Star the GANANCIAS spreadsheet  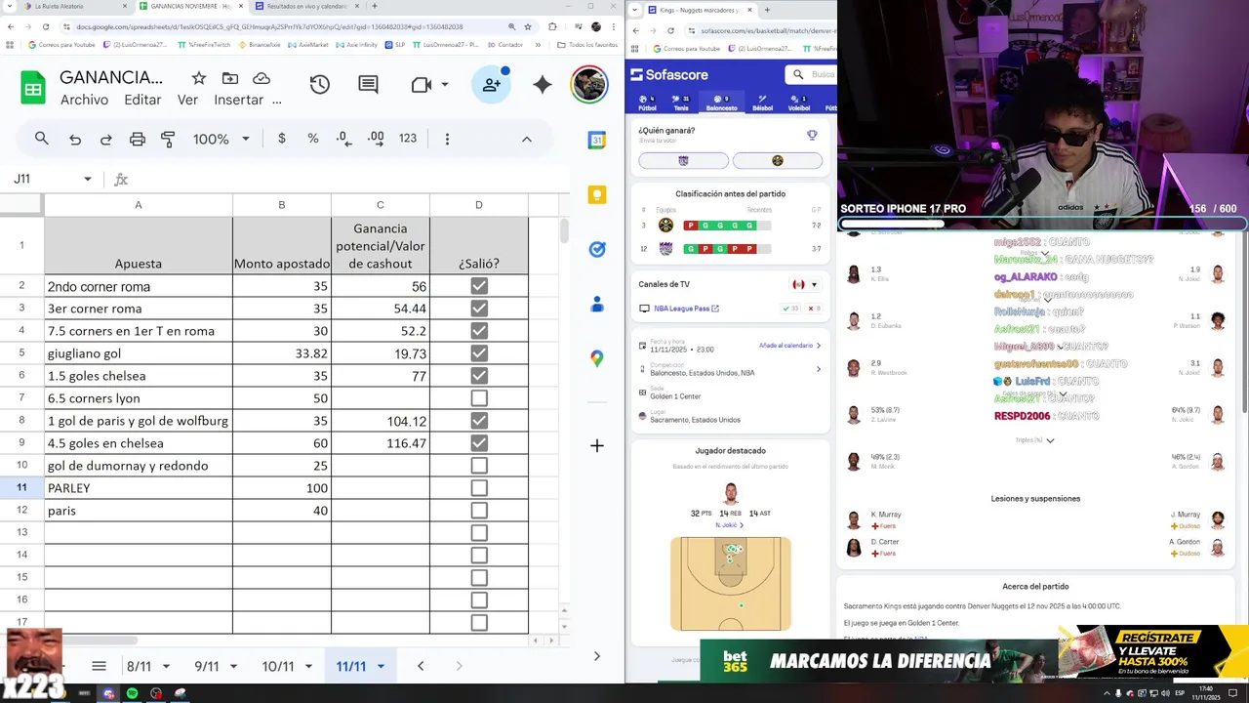[x=199, y=78]
